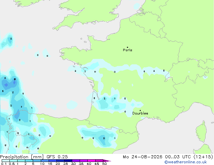214x165 pixels.
Task: Click the GFS 0.25 model label
Action: pos(57,157)
